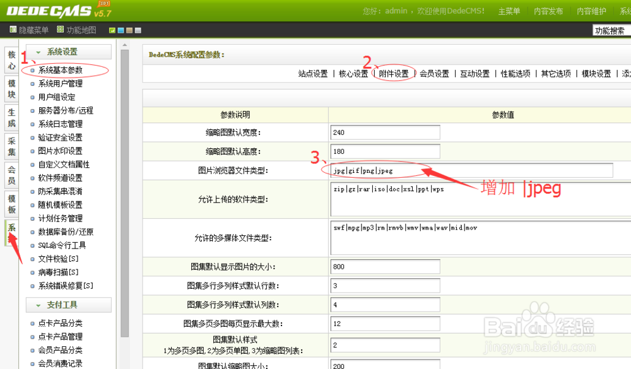Open the 核心设置 config tab
Image resolution: width=631 pixels, height=369 pixels.
pyautogui.click(x=353, y=74)
